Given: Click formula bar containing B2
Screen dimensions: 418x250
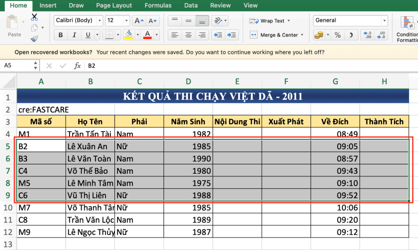Looking at the screenshot, I should pyautogui.click(x=251, y=66).
